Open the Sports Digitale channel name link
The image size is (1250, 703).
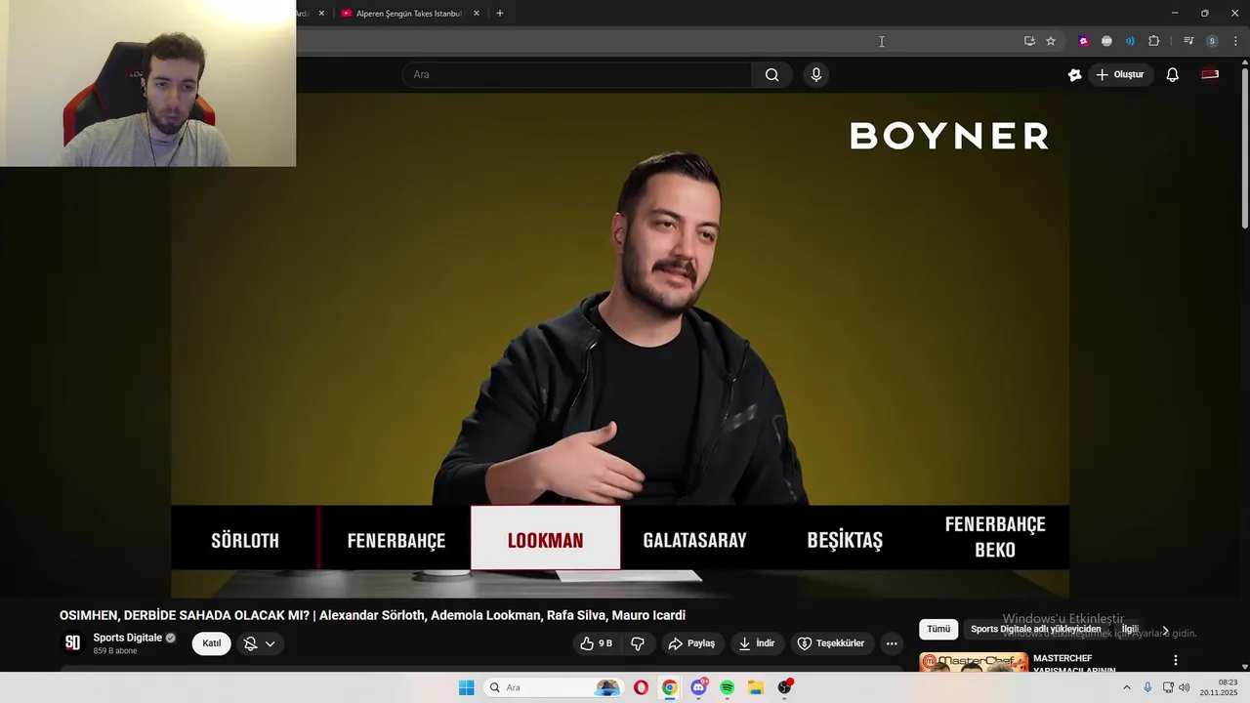pos(128,638)
